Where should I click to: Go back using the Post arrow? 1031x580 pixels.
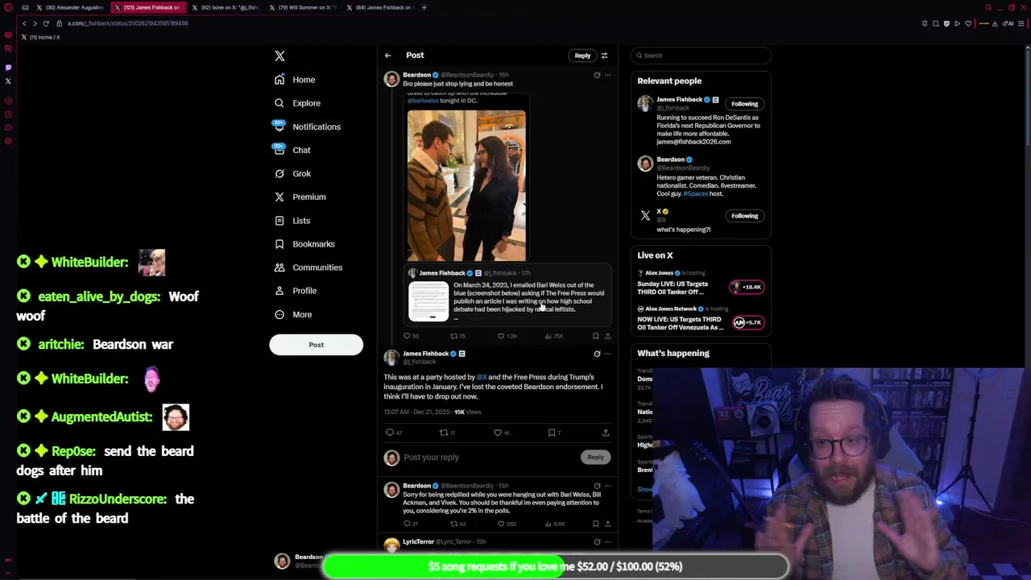click(x=387, y=56)
